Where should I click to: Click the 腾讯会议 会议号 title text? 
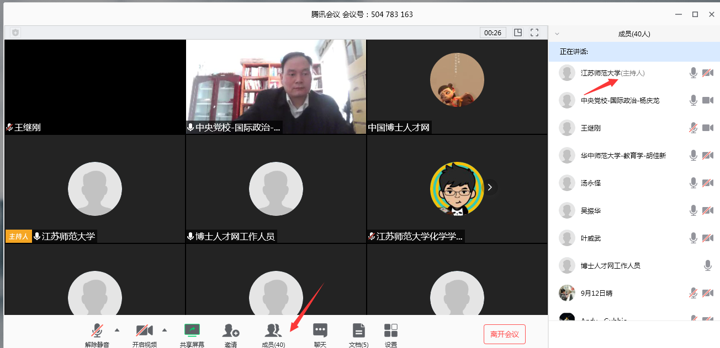coord(362,14)
